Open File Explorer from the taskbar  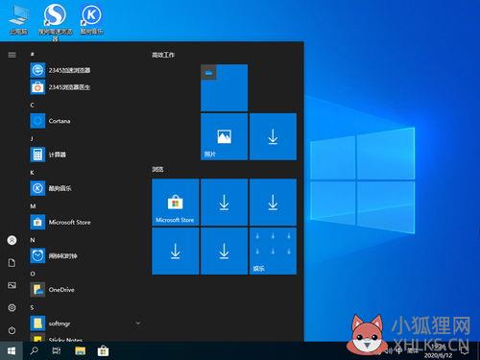tap(80, 351)
